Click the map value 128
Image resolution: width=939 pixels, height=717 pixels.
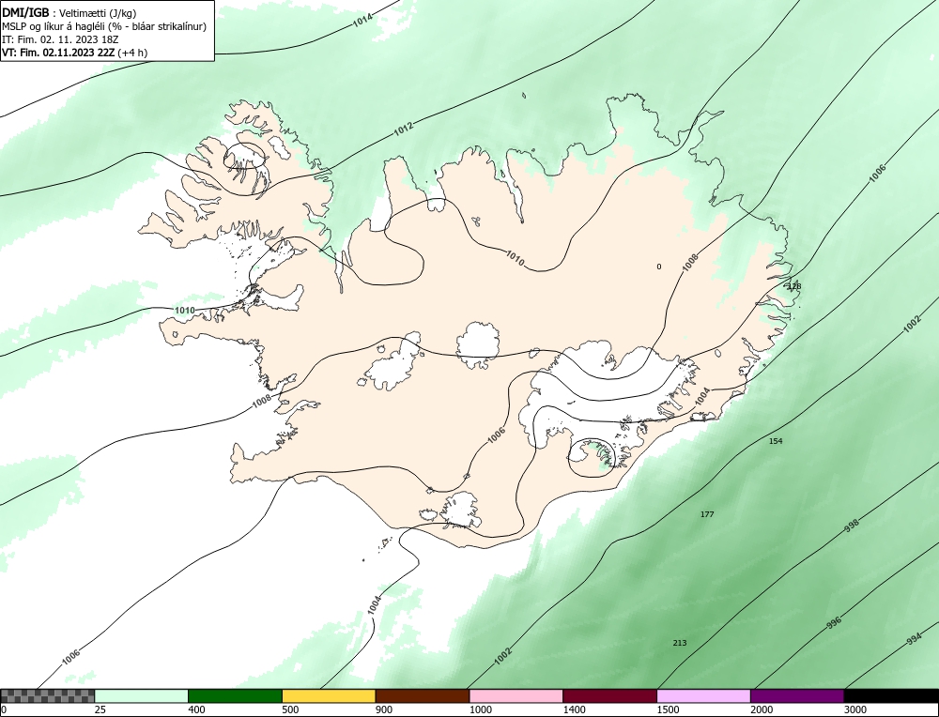[x=794, y=286]
